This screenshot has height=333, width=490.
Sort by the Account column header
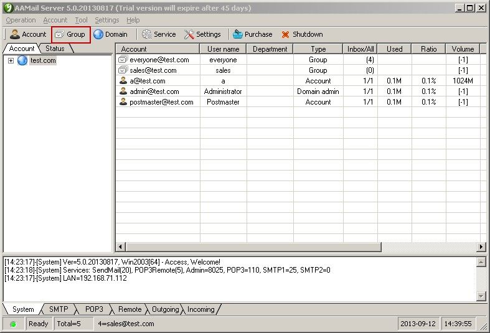click(158, 49)
